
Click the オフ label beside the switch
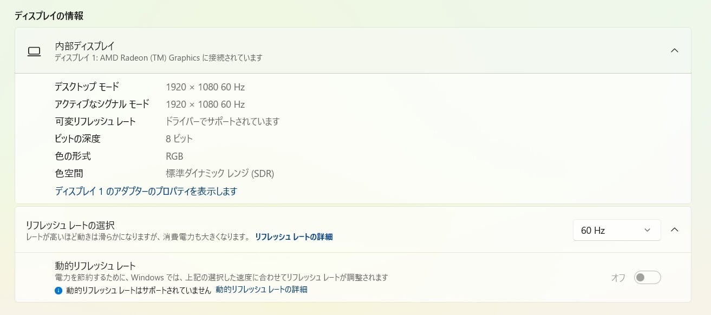pyautogui.click(x=618, y=278)
